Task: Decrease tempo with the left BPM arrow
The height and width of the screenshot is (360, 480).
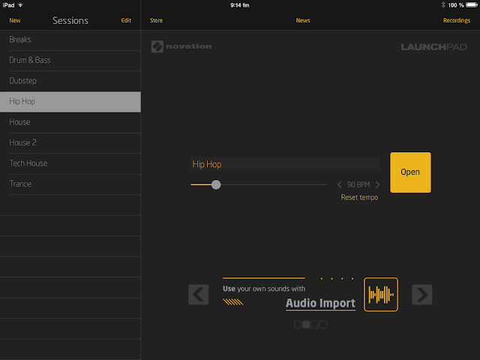Action: [x=339, y=184]
